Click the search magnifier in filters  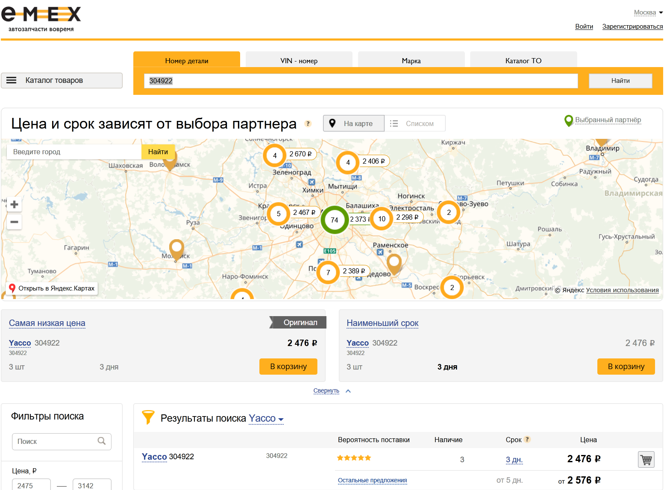click(102, 441)
